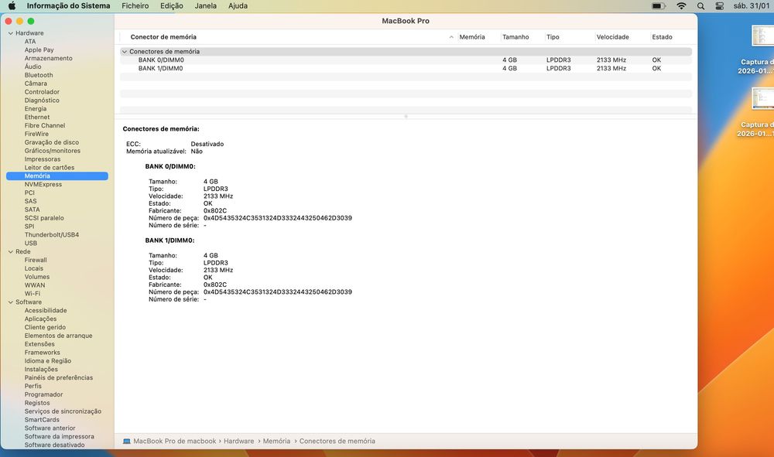Viewport: 774px width, 457px height.
Task: Select the highlighted Memória item
Action: point(57,176)
